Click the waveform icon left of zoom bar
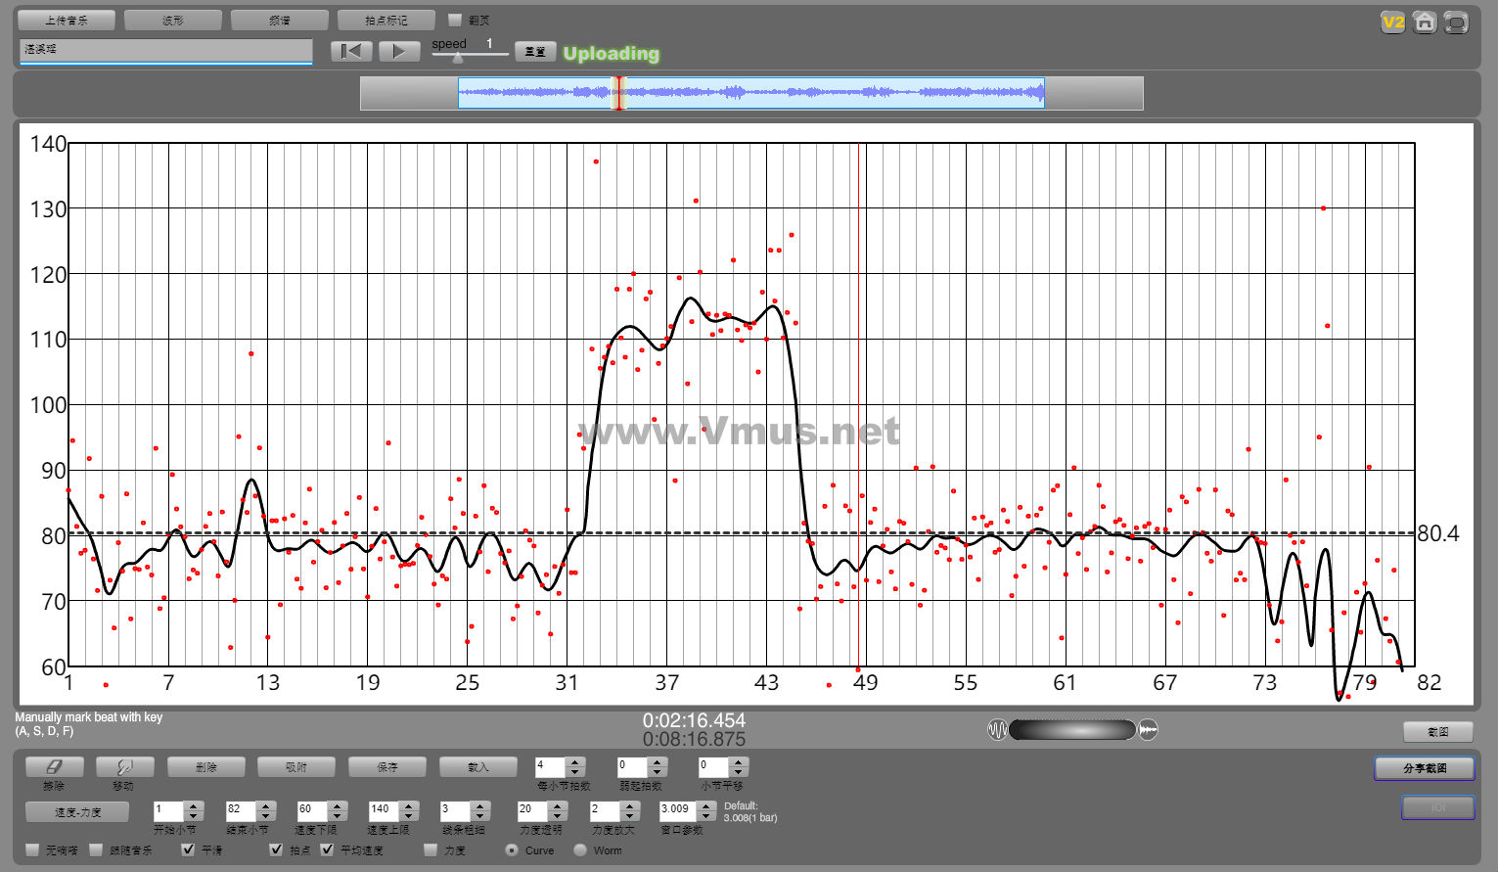This screenshot has height=872, width=1498. [997, 730]
